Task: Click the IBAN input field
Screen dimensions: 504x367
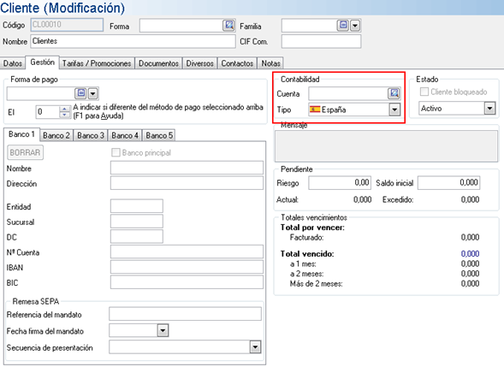Action: click(187, 267)
